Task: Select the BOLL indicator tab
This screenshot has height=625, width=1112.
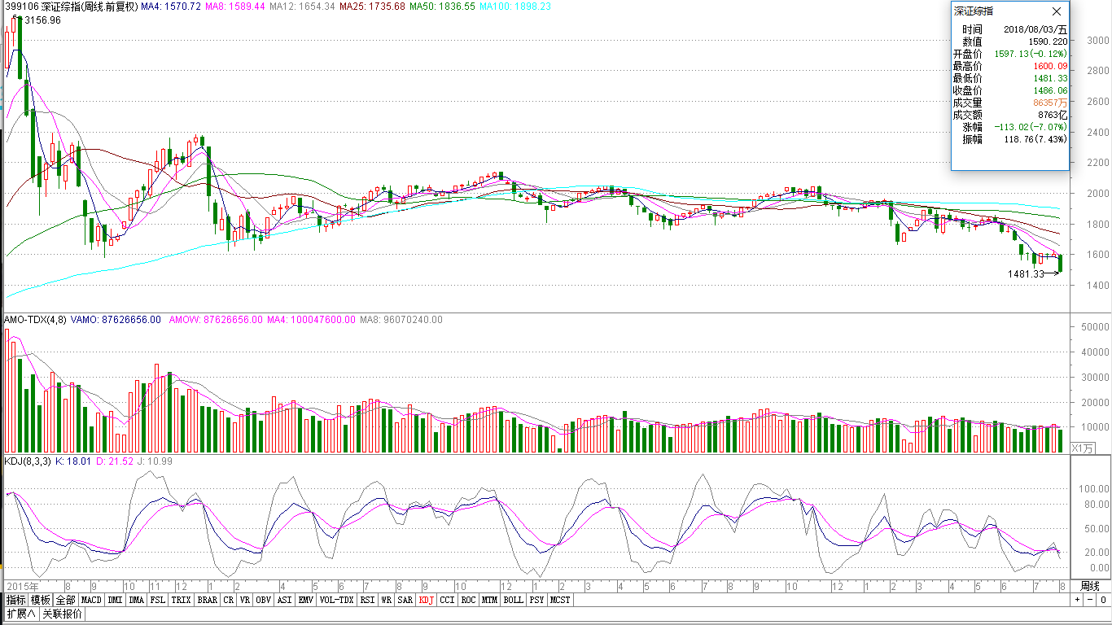Action: pyautogui.click(x=513, y=600)
